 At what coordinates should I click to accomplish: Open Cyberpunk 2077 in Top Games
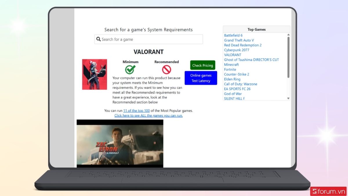click(x=237, y=50)
